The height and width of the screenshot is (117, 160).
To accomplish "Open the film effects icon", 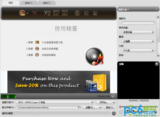I will pyautogui.click(x=56, y=13).
